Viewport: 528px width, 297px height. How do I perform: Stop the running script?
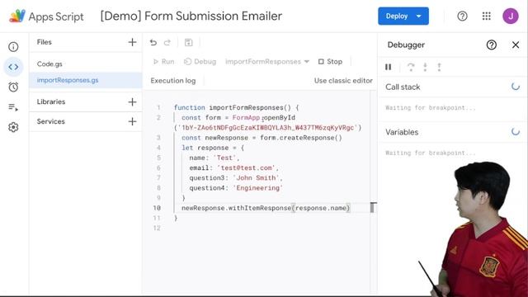click(330, 62)
